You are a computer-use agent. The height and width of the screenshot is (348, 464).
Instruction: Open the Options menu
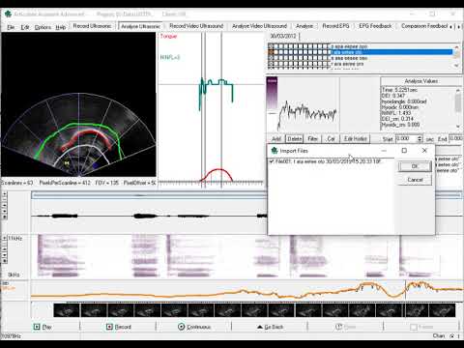(x=43, y=27)
